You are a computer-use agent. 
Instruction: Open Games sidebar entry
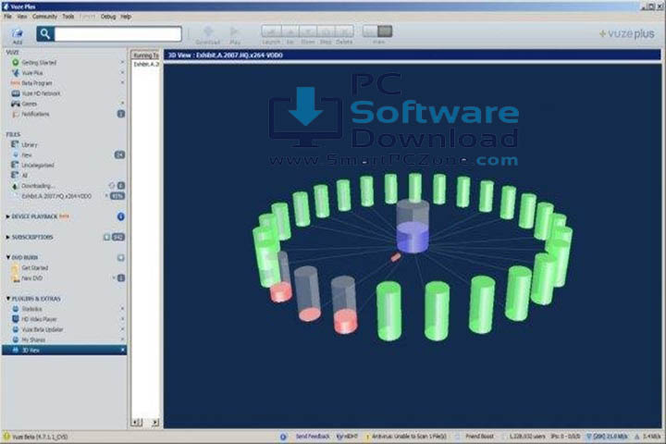pyautogui.click(x=30, y=104)
